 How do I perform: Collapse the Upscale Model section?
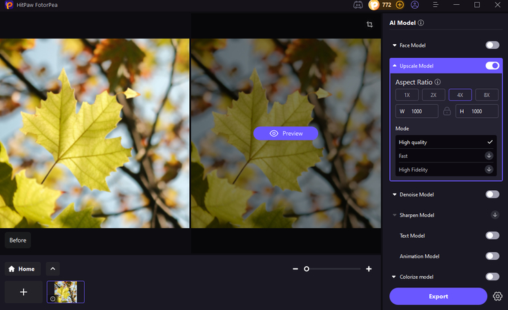pyautogui.click(x=395, y=66)
